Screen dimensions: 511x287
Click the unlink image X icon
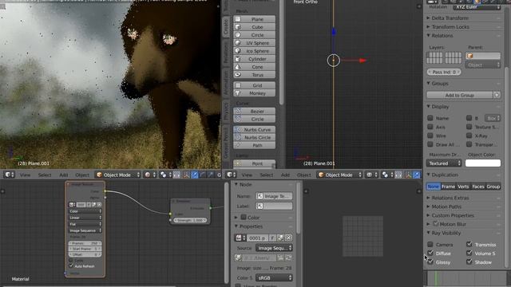[x=288, y=238]
